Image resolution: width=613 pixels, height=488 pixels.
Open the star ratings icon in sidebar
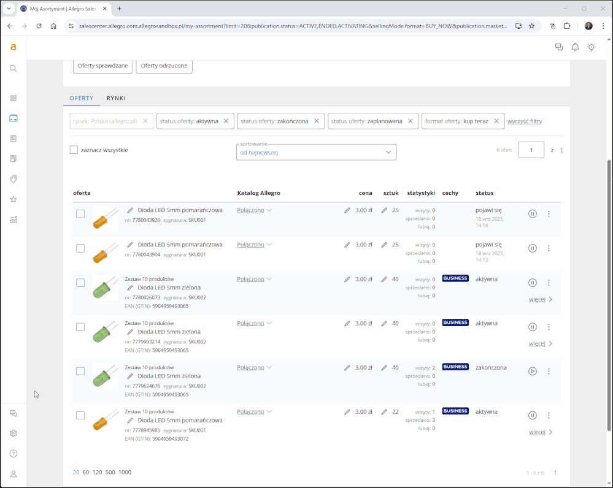click(13, 199)
